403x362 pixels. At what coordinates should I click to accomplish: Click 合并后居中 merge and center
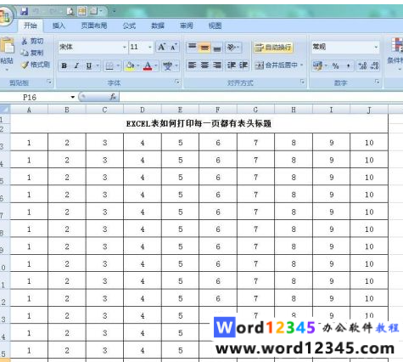coord(277,65)
